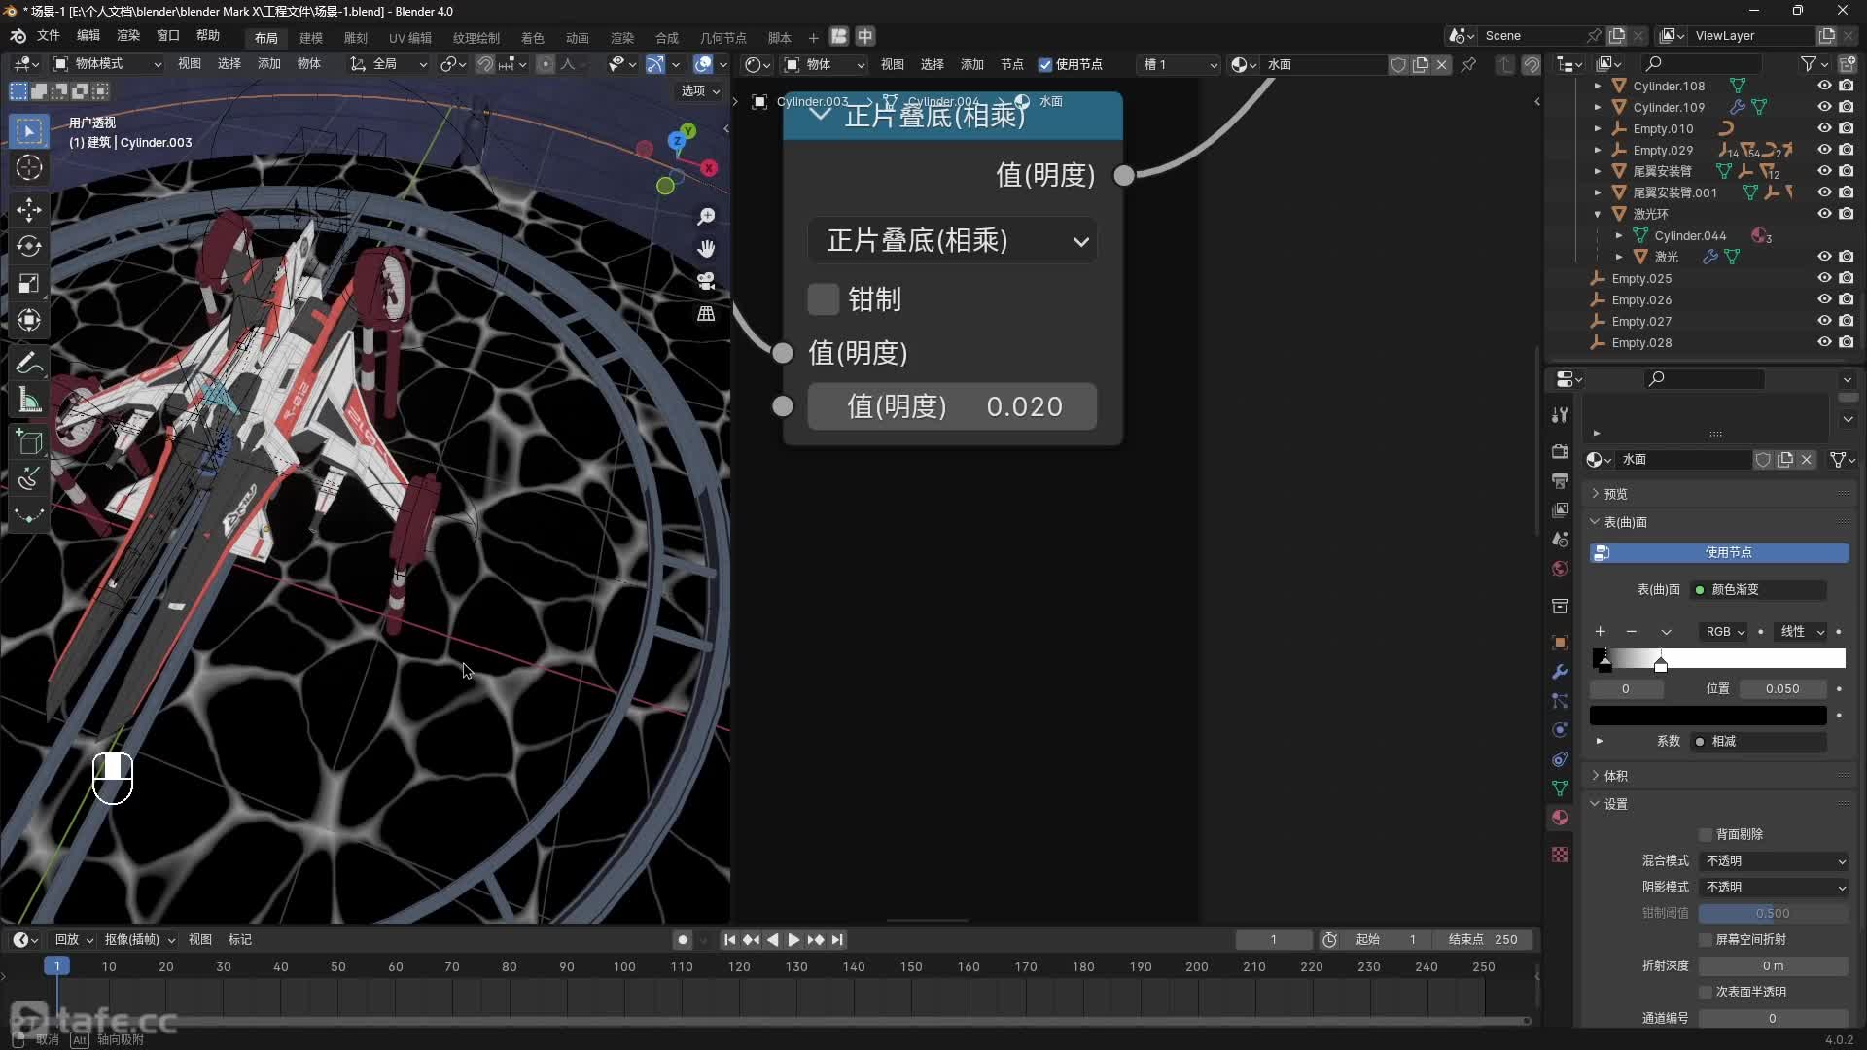
Task: Switch to the 建模 workspace tab
Action: click(311, 38)
